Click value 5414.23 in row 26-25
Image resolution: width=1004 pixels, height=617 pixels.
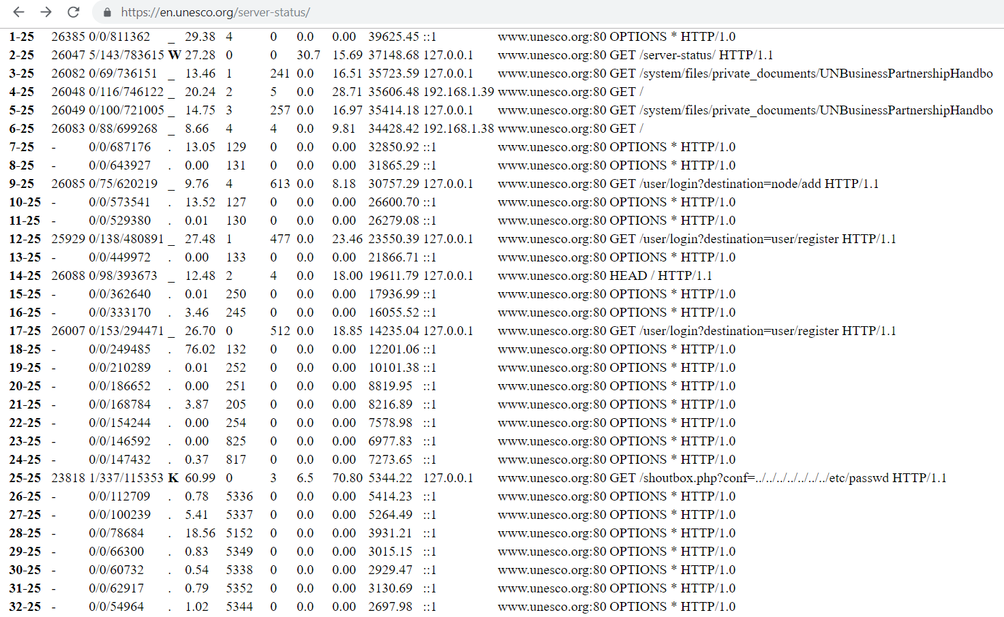391,496
